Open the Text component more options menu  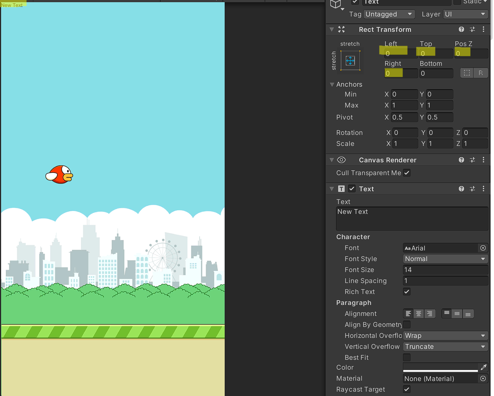click(x=483, y=189)
